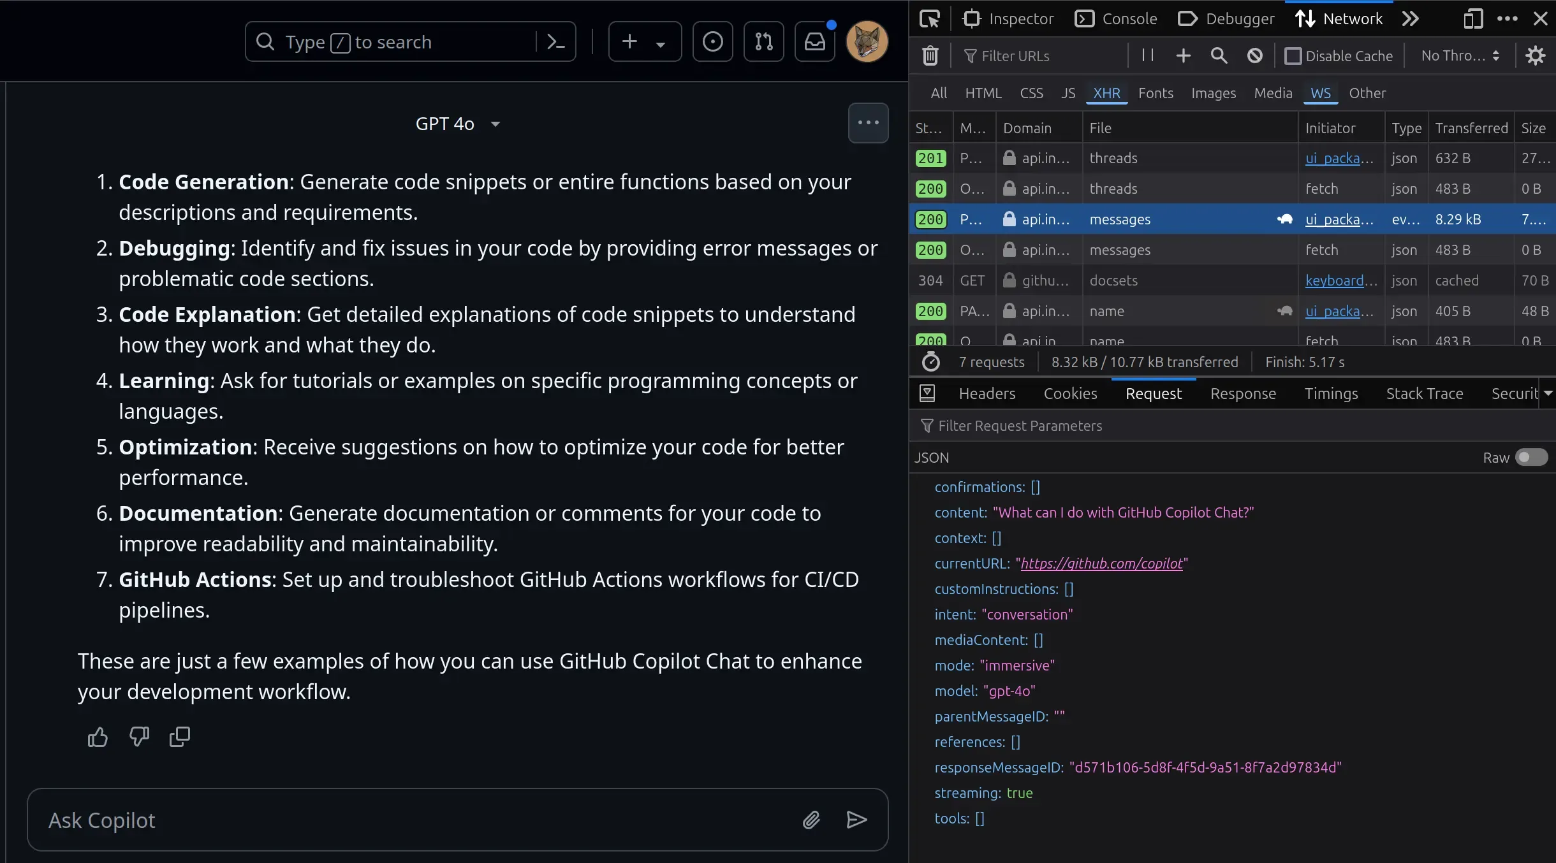Click the Ask Copilot input field
Image resolution: width=1556 pixels, height=863 pixels.
coord(383,821)
